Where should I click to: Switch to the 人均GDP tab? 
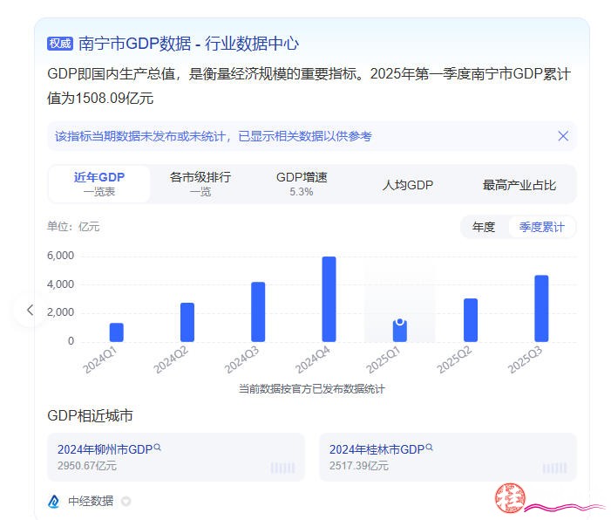(x=408, y=185)
